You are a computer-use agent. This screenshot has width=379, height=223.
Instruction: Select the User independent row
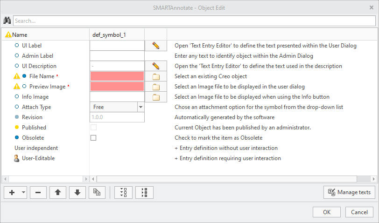click(36, 148)
